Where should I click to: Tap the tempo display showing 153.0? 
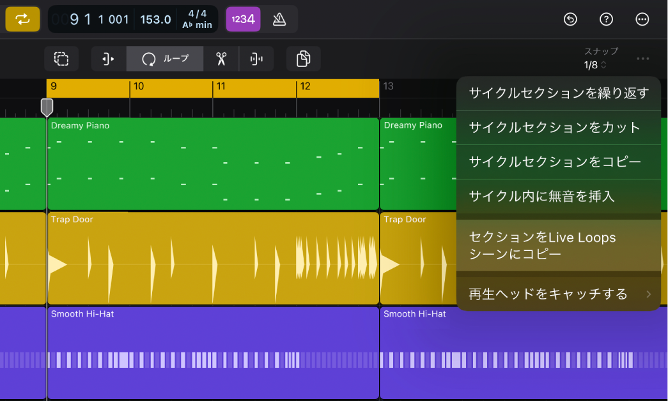(155, 19)
